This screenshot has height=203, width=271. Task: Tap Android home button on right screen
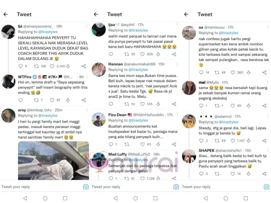[x=226, y=198]
